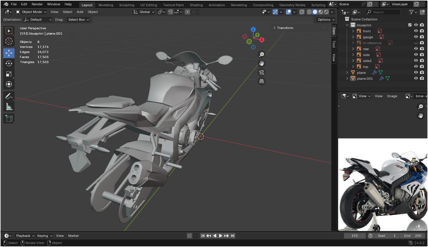Expand the plane.001 object in outliner
The width and height of the screenshot is (428, 247).
[347, 79]
